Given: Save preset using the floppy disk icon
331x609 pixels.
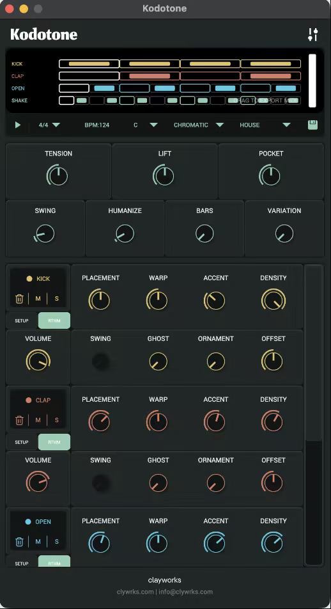Looking at the screenshot, I should click(312, 125).
